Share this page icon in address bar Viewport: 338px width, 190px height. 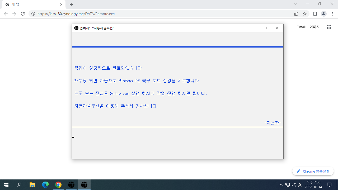point(296,14)
